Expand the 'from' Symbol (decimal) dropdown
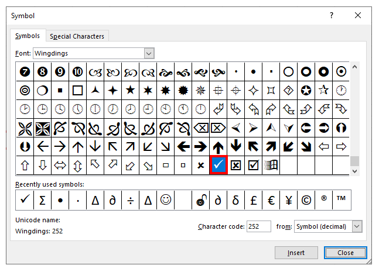The width and height of the screenshot is (379, 272). 357,226
